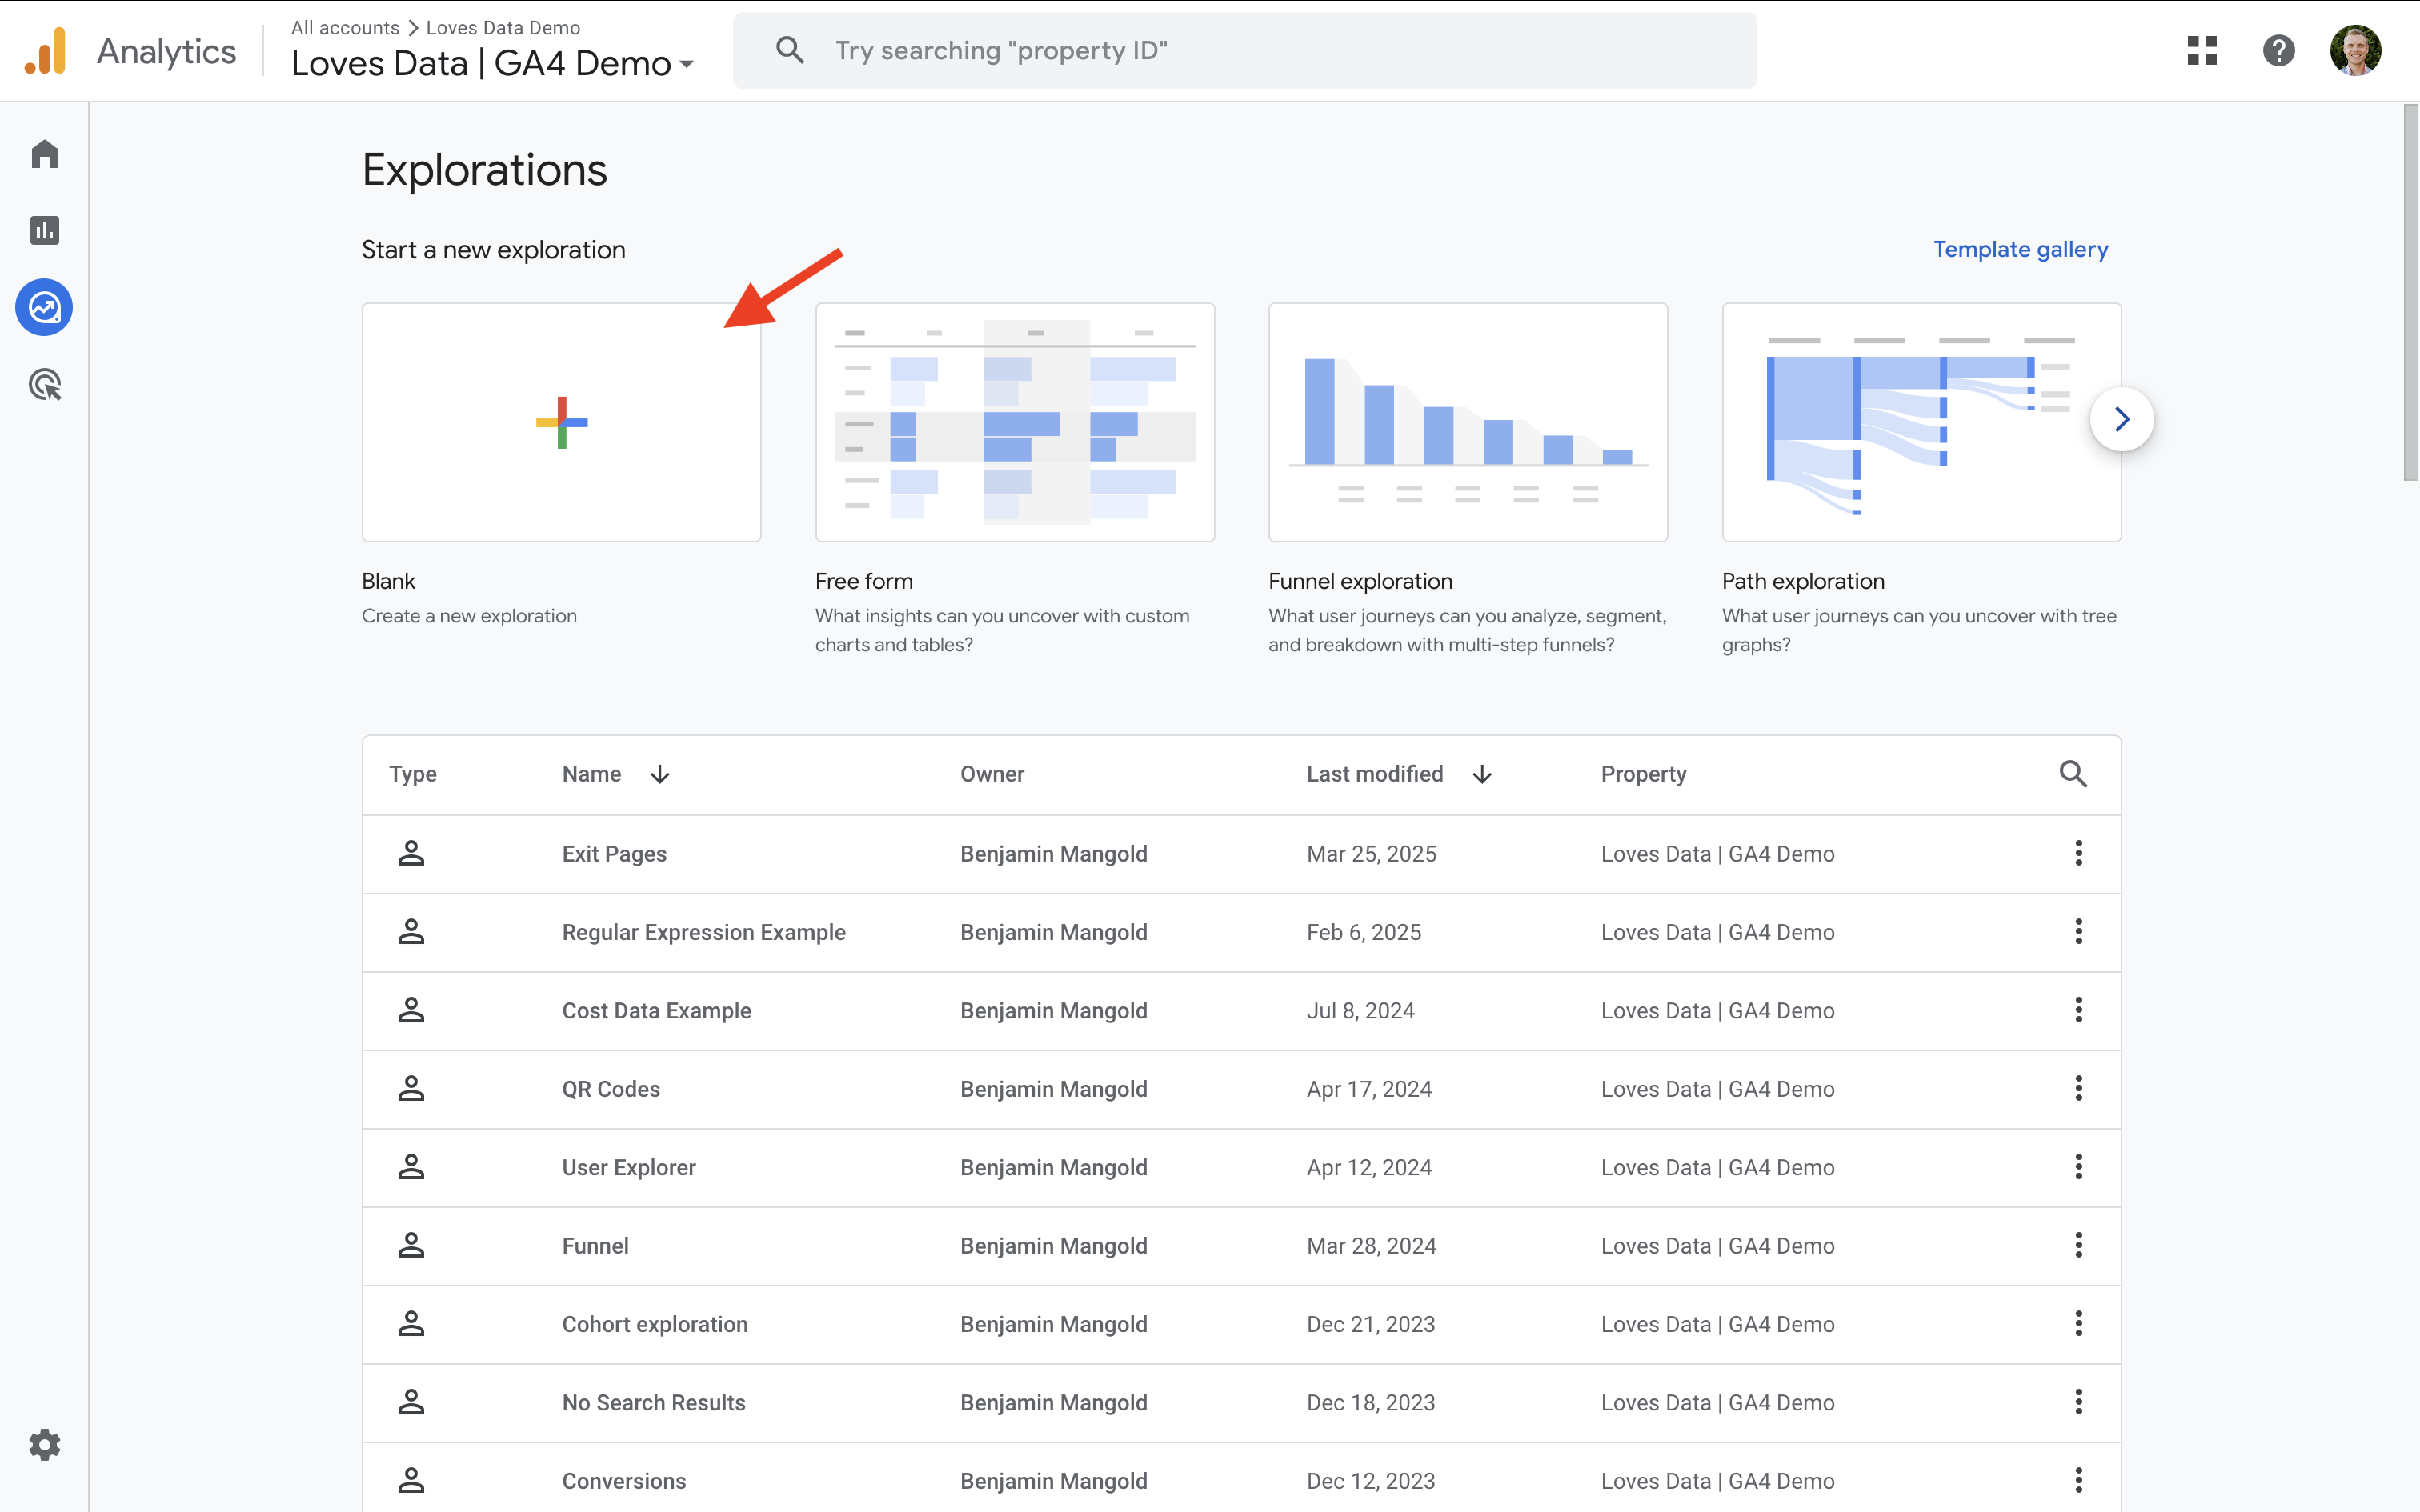This screenshot has height=1512, width=2420.
Task: Sort by the Property column header
Action: pos(1643,774)
